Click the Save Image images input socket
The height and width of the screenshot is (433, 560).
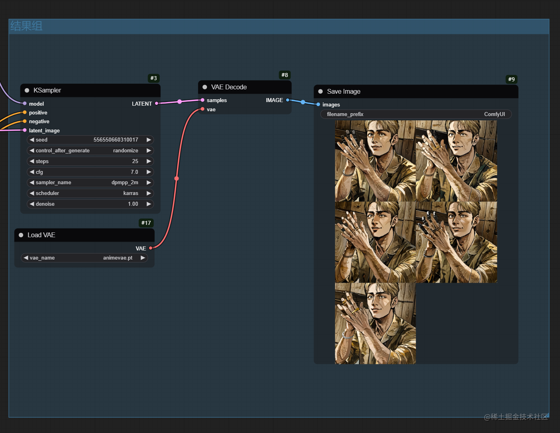click(318, 104)
